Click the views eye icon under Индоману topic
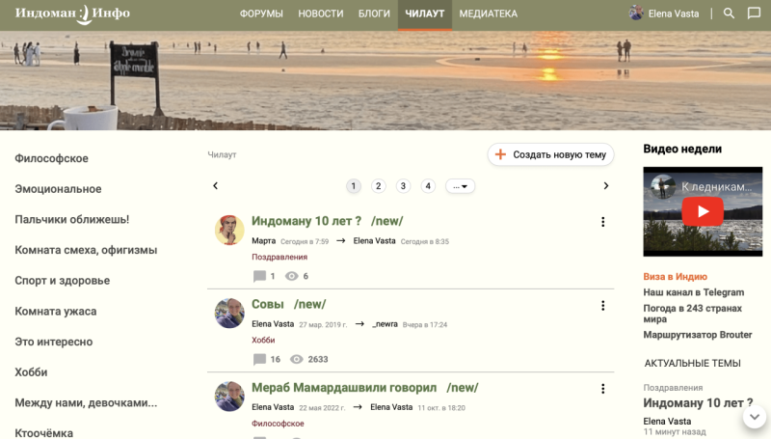 (292, 276)
